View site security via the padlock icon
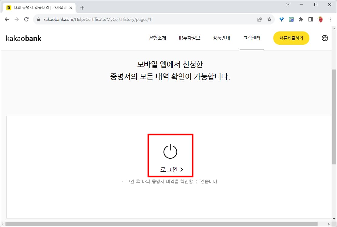 click(38, 19)
